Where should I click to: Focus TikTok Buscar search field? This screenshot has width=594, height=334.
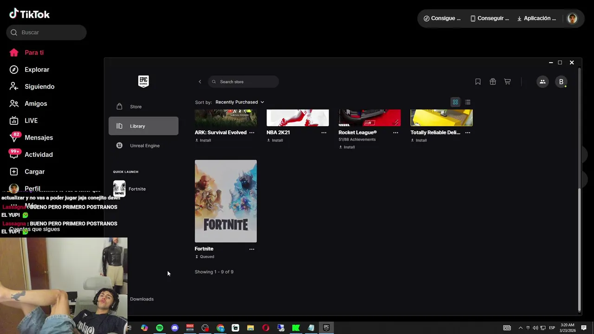(x=46, y=32)
